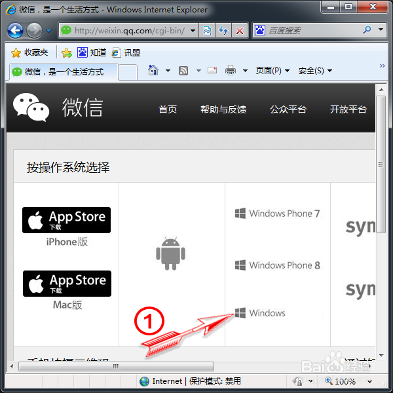This screenshot has width=393, height=393.
Task: Click the Android robot icon
Action: pyautogui.click(x=171, y=253)
